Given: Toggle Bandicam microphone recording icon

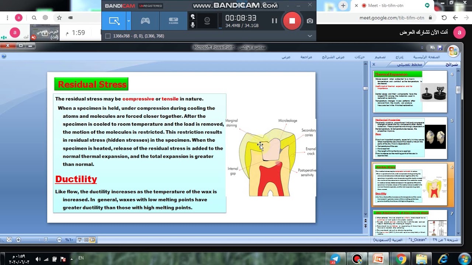Looking at the screenshot, I should coord(192,25).
